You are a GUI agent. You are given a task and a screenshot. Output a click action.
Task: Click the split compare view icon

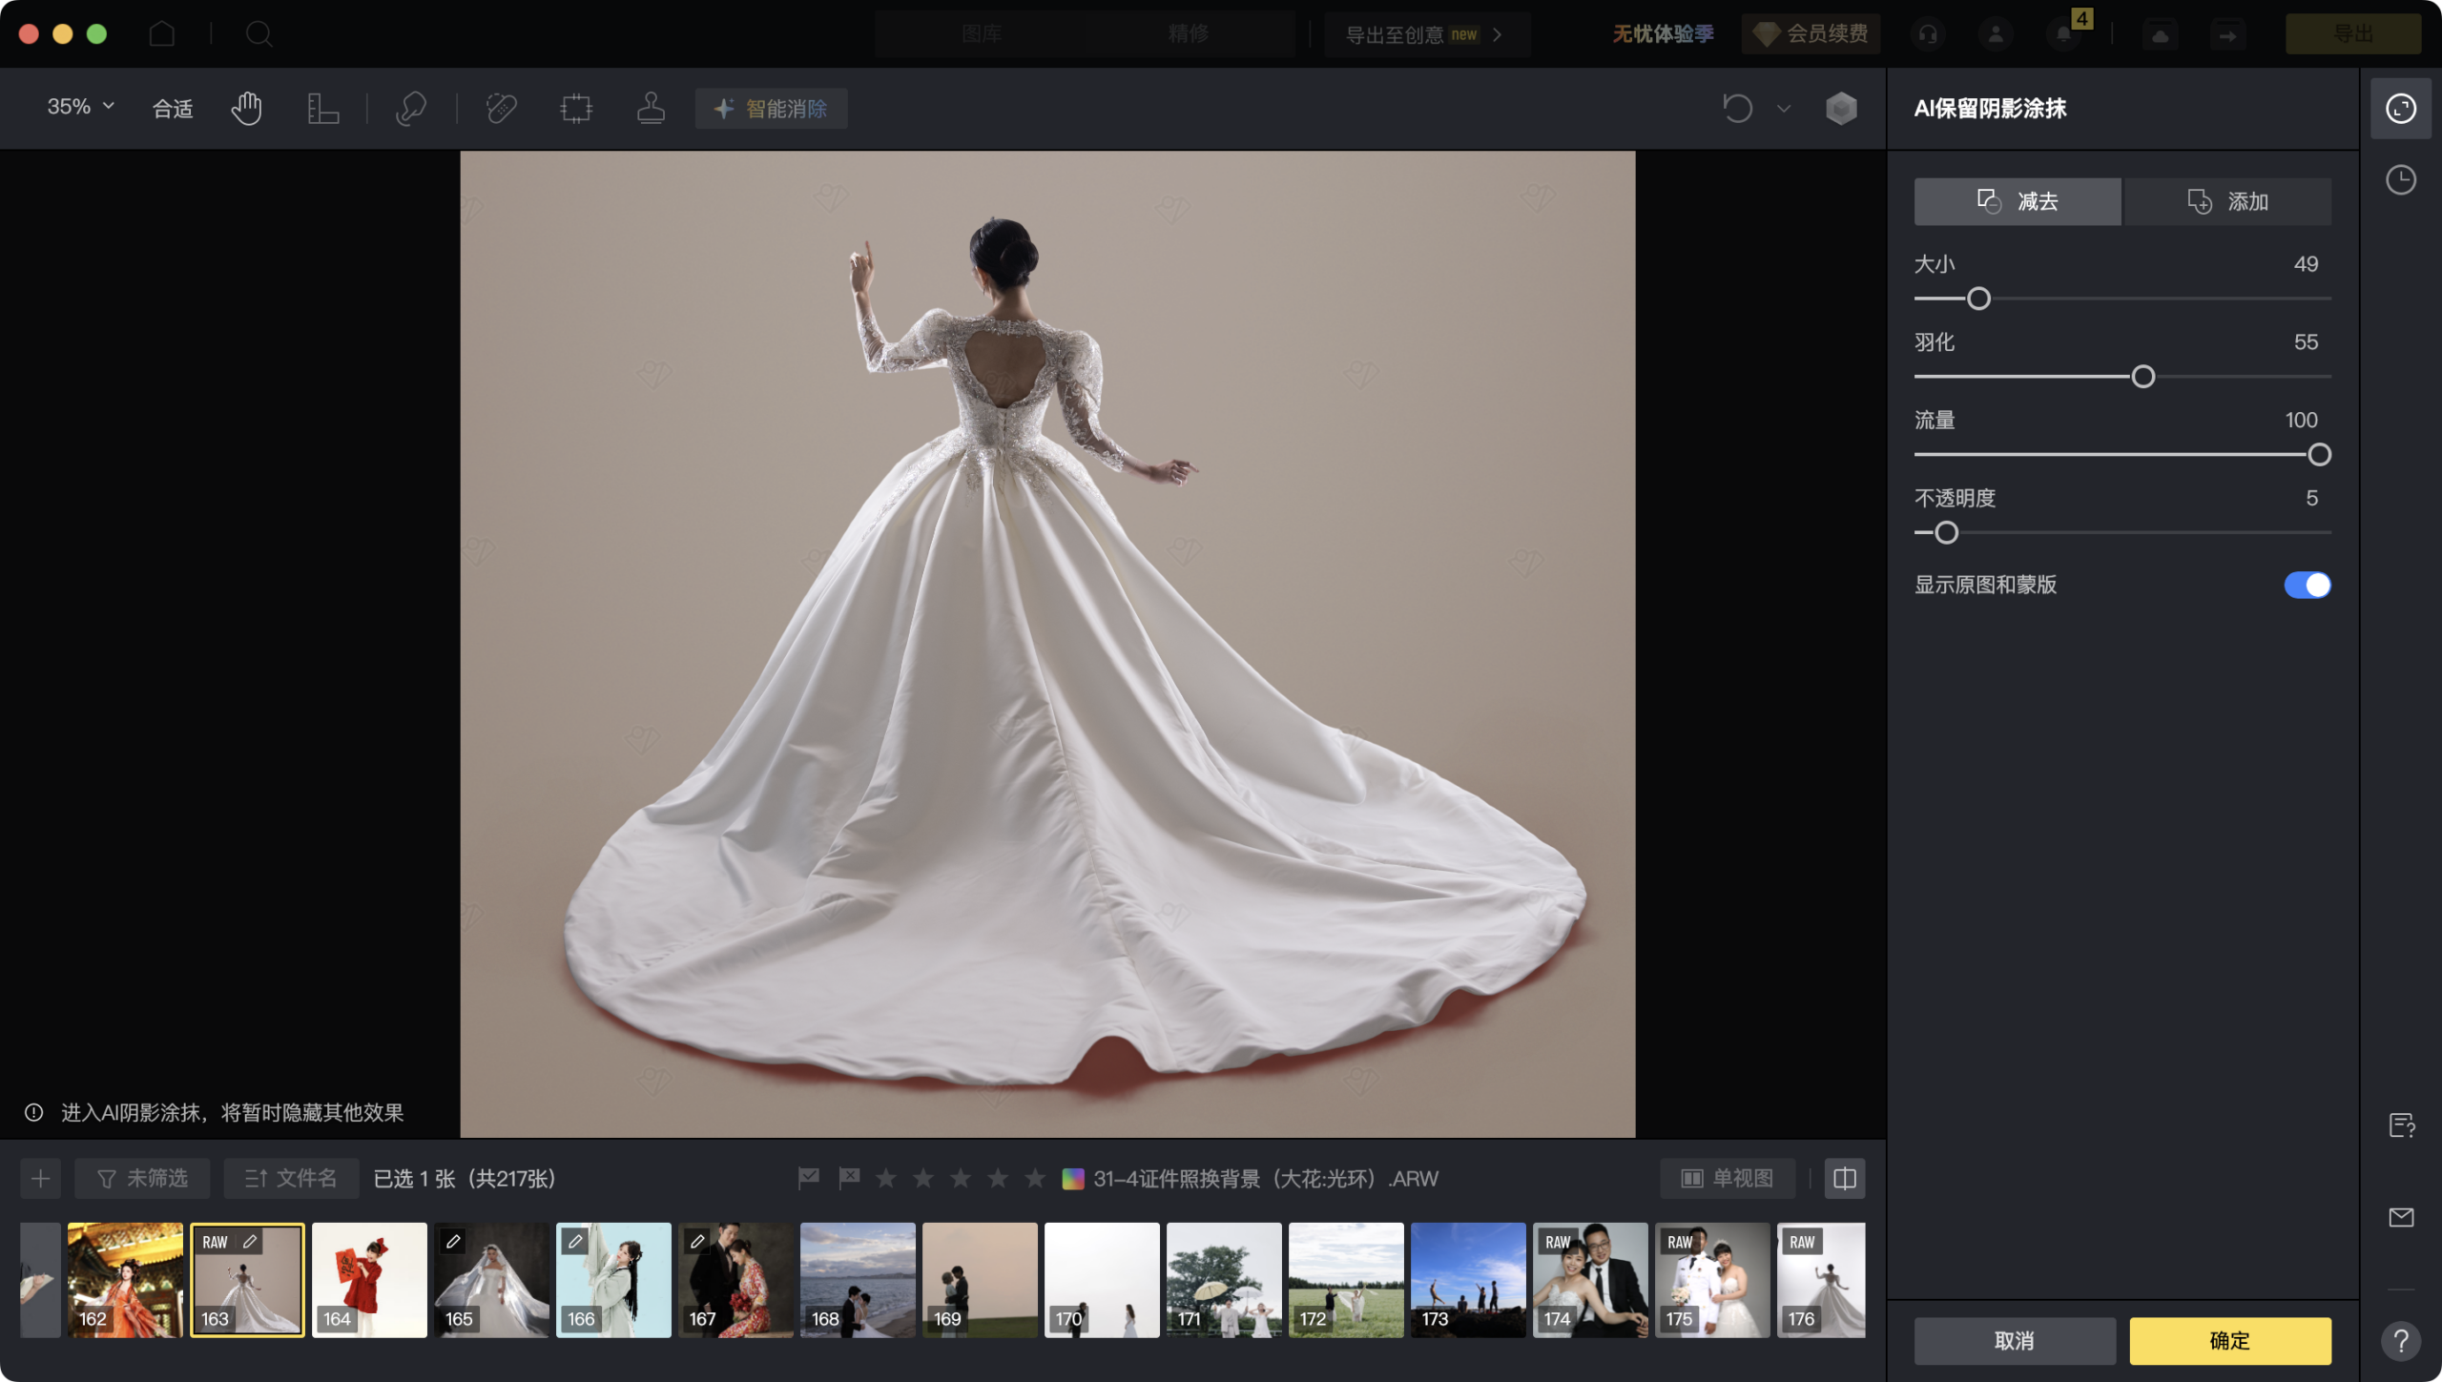[x=1844, y=1178]
